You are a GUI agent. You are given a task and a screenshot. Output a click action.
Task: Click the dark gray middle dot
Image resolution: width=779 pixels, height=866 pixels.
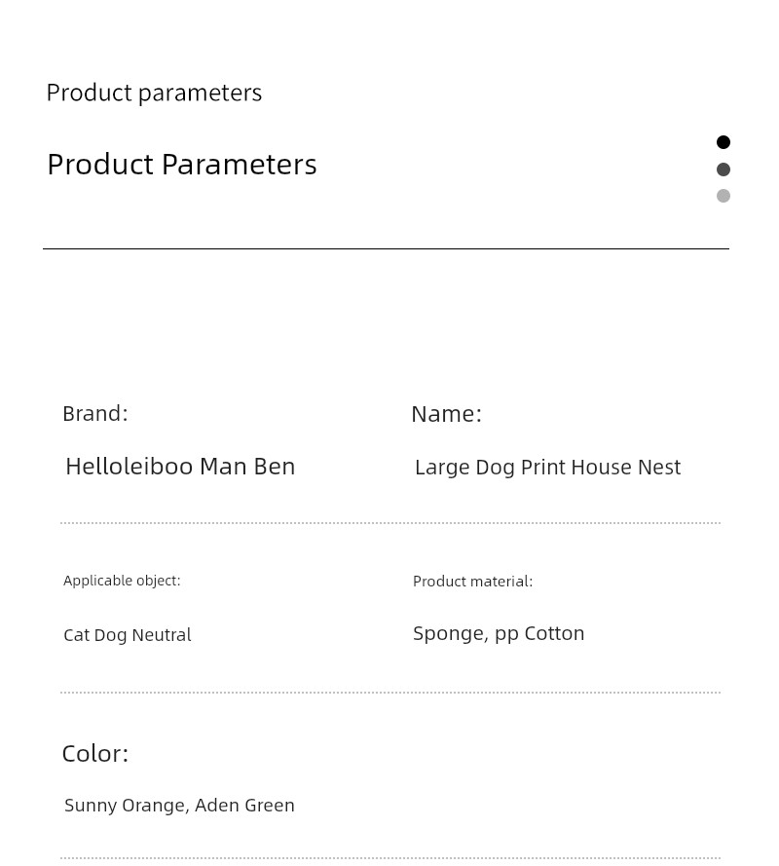723,169
